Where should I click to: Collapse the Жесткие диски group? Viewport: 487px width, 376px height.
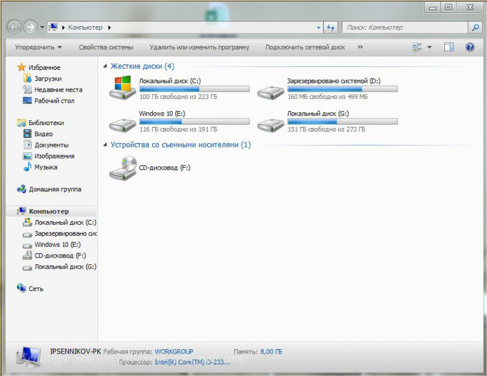pos(105,66)
